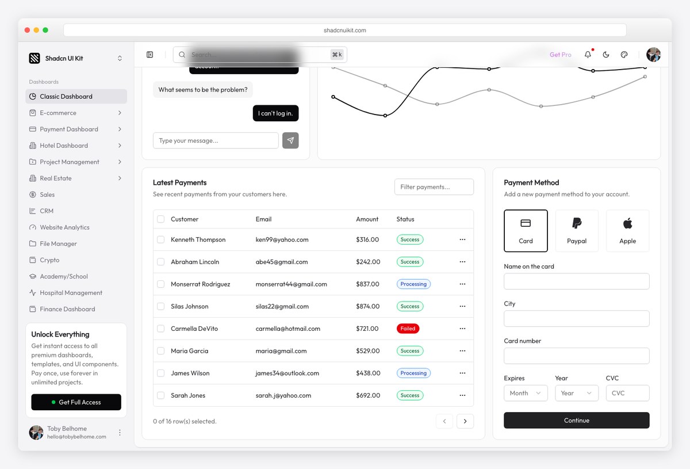Image resolution: width=690 pixels, height=469 pixels.
Task: Open the Classic Dashboard page
Action: click(76, 97)
